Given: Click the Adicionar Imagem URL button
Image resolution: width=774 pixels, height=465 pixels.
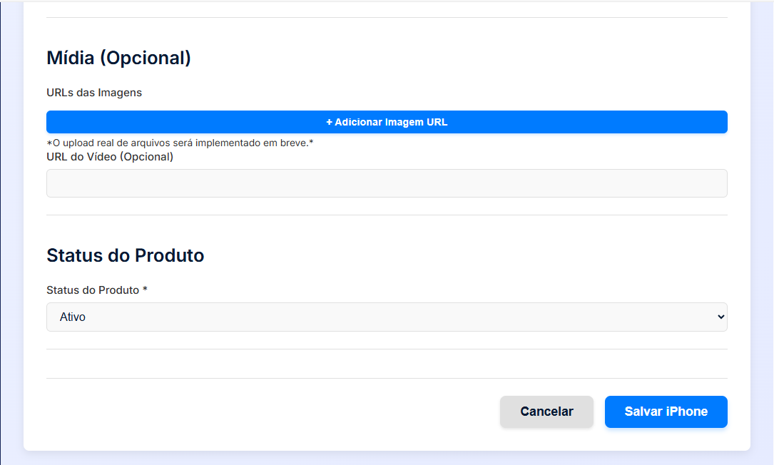Looking at the screenshot, I should pyautogui.click(x=387, y=122).
